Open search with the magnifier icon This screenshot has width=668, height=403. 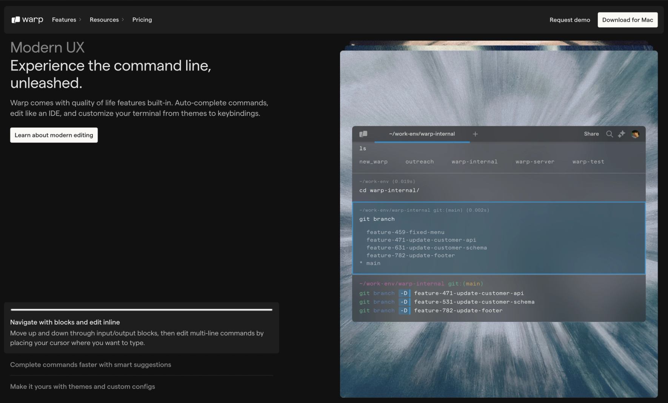pyautogui.click(x=610, y=134)
